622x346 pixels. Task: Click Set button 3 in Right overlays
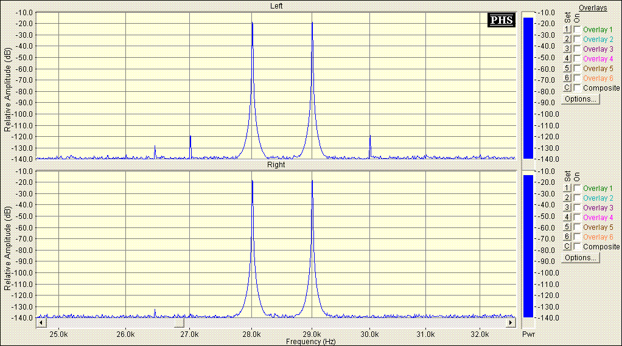[567, 207]
